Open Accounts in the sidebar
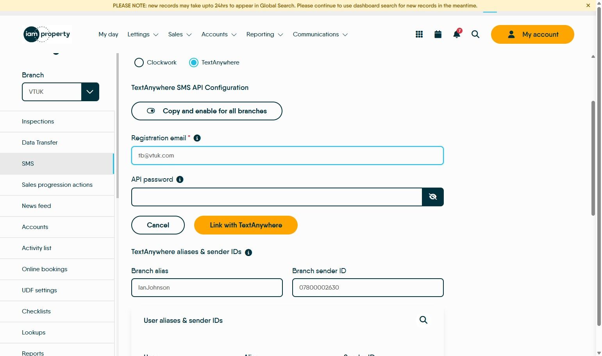 57,227
